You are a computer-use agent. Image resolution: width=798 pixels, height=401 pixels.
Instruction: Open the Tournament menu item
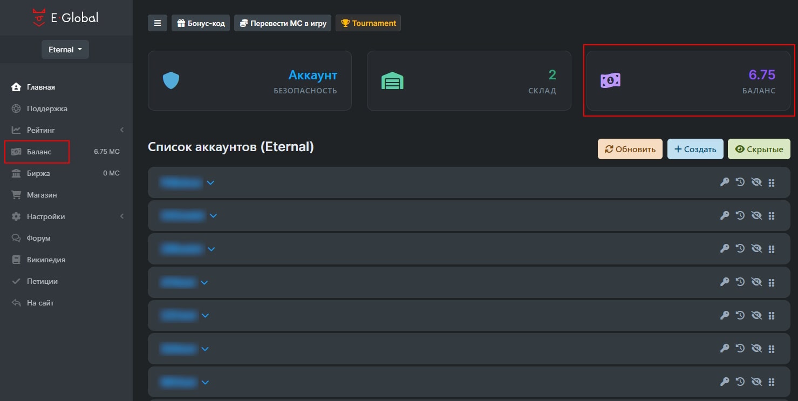click(368, 23)
